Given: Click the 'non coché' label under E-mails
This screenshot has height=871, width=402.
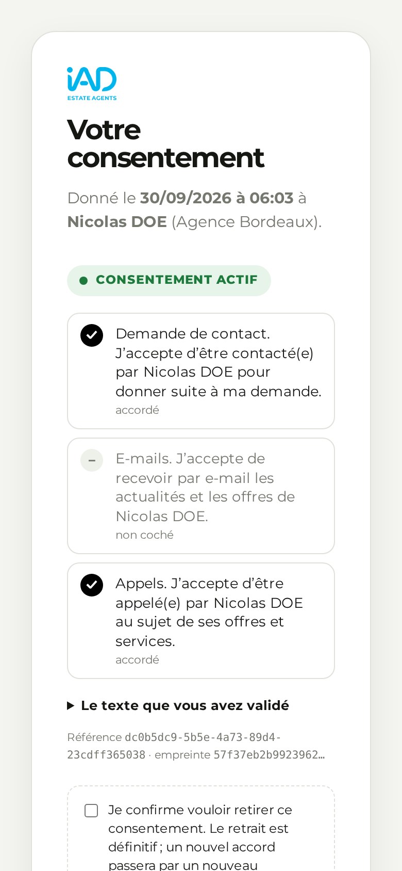Looking at the screenshot, I should (x=144, y=535).
